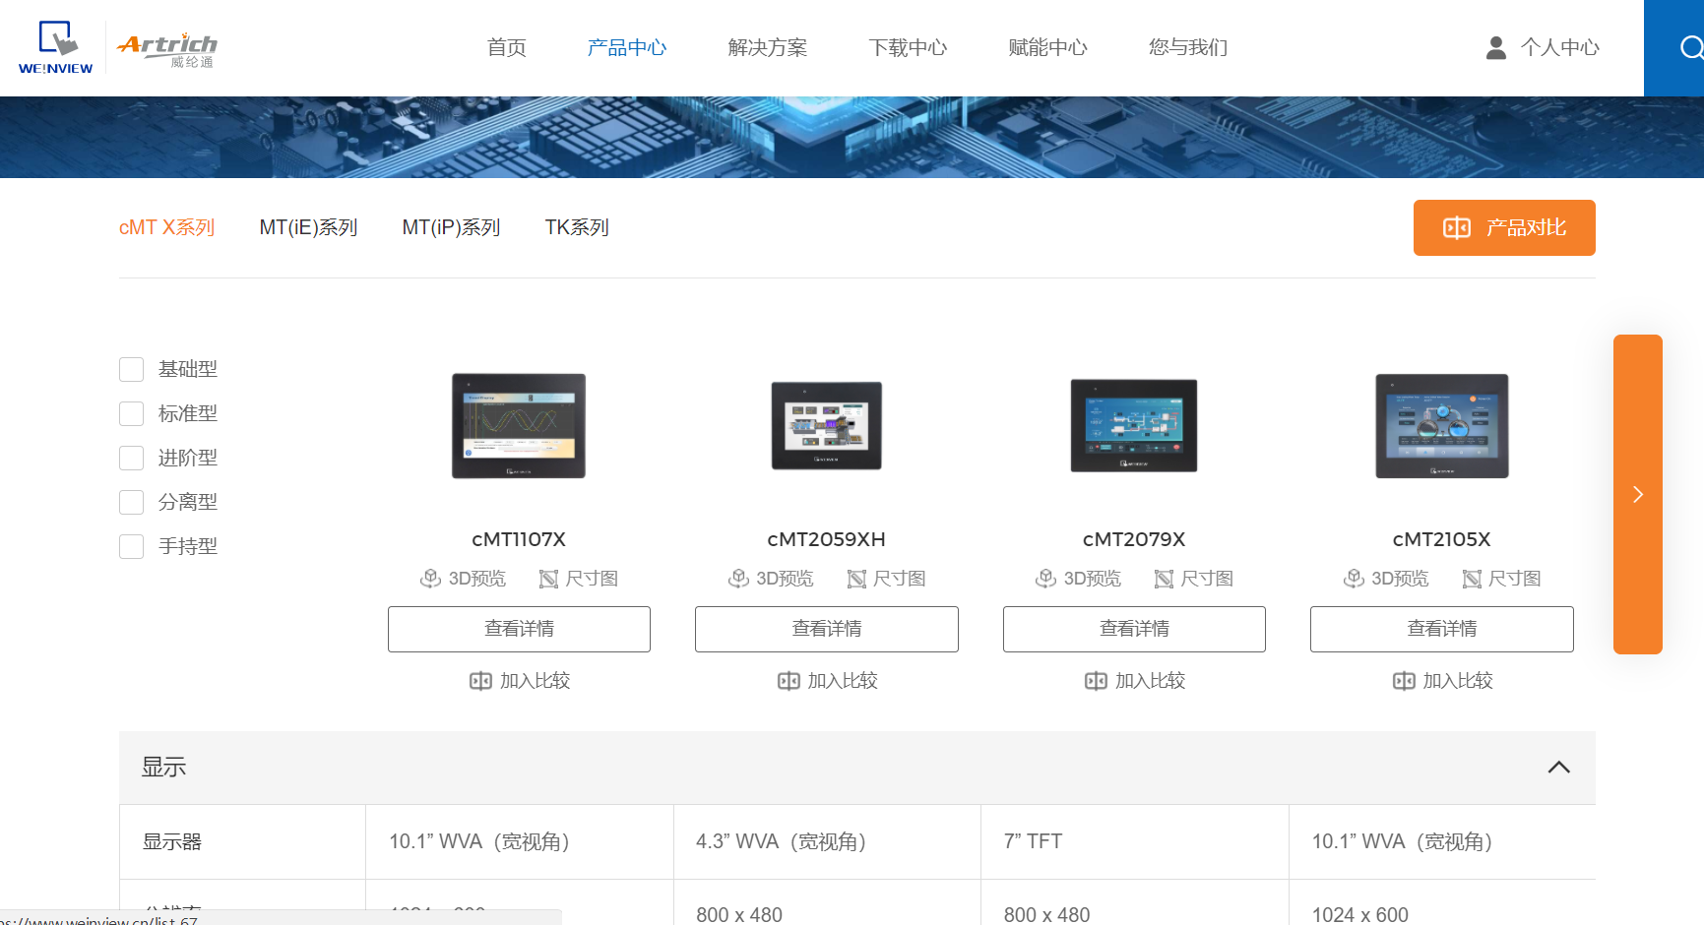Click 查看详情 for cMT1107X

point(519,629)
